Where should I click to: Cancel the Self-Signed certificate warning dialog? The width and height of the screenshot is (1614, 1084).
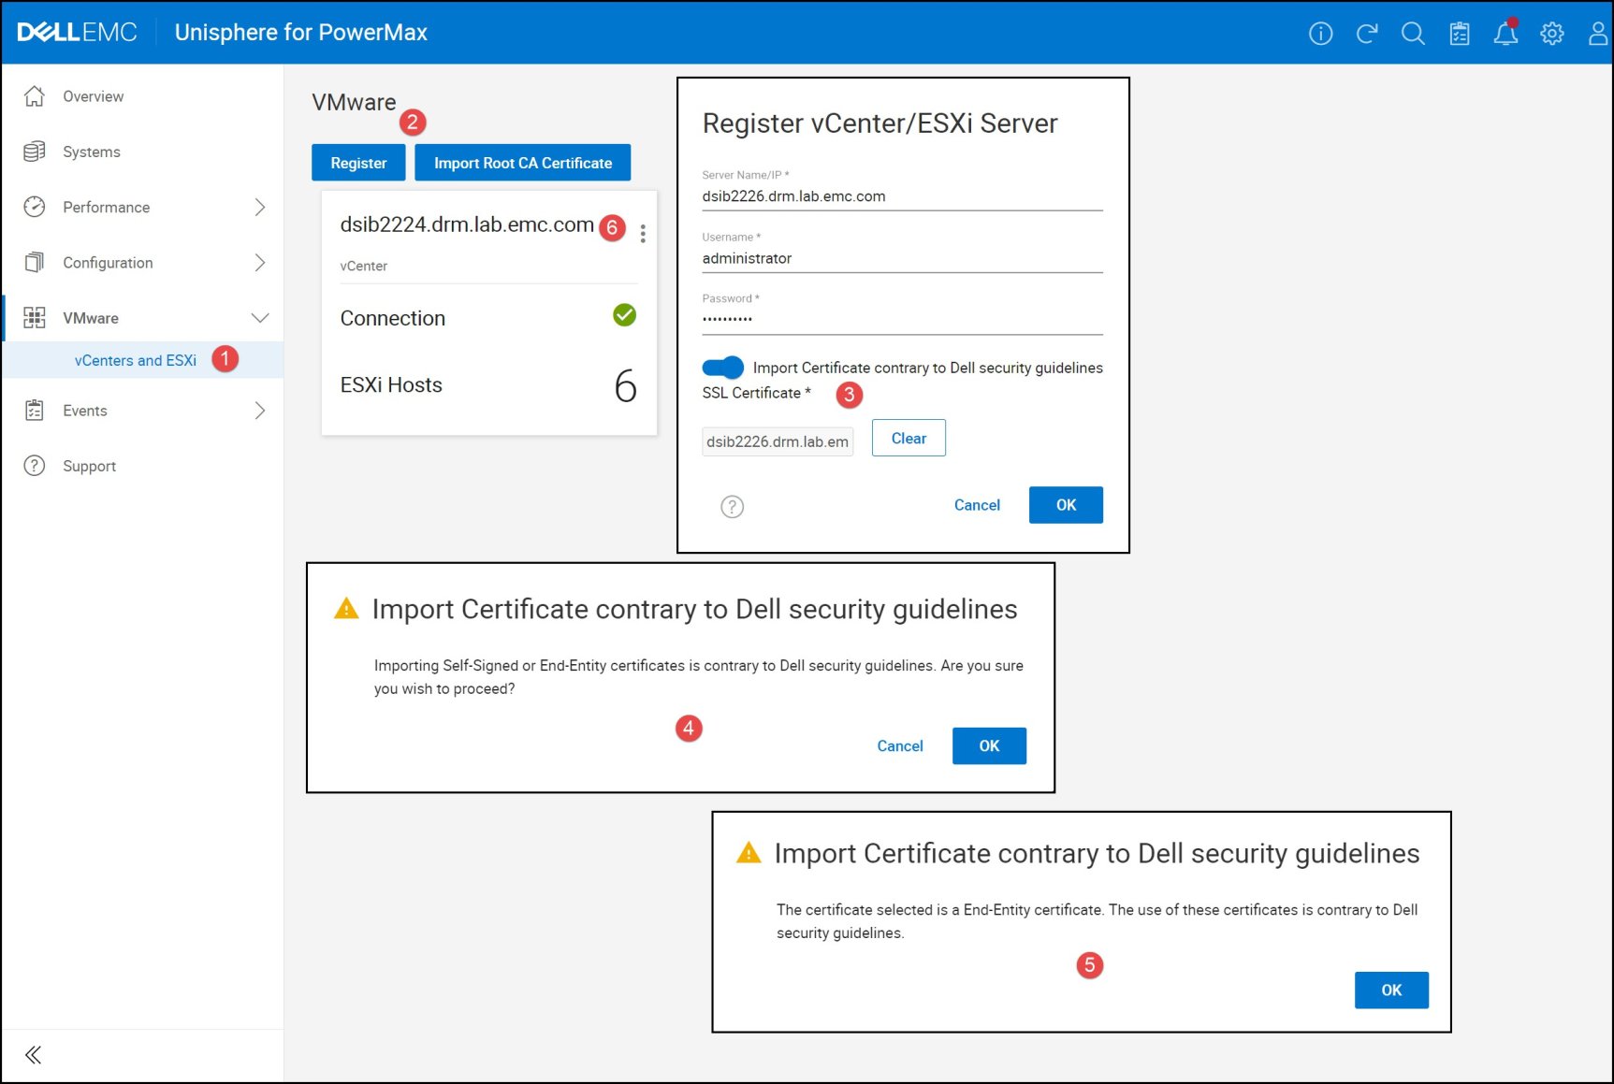(x=900, y=745)
